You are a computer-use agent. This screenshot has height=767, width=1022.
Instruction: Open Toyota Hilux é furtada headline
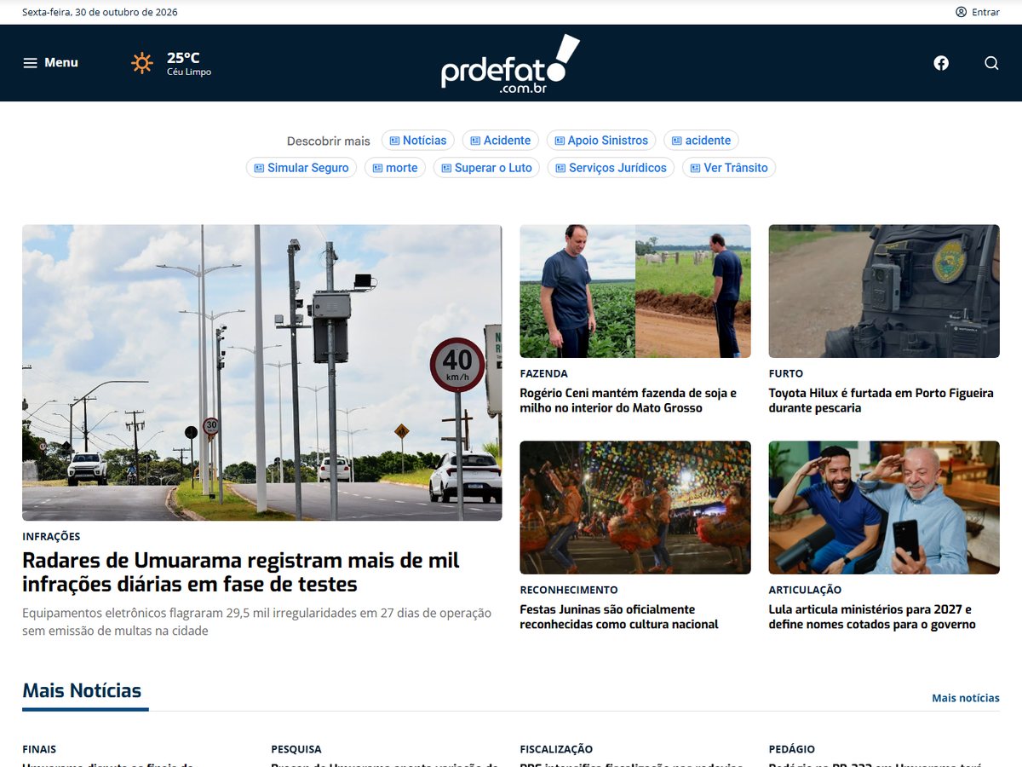click(881, 401)
